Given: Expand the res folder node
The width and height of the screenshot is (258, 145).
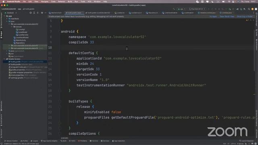Looking at the screenshot, I should (x=7, y=54).
